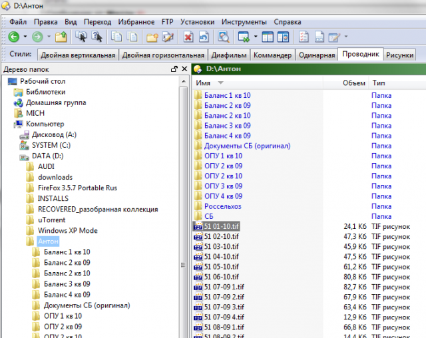Select Библиотеки in the folder tree
426x338 pixels.
tap(46, 92)
